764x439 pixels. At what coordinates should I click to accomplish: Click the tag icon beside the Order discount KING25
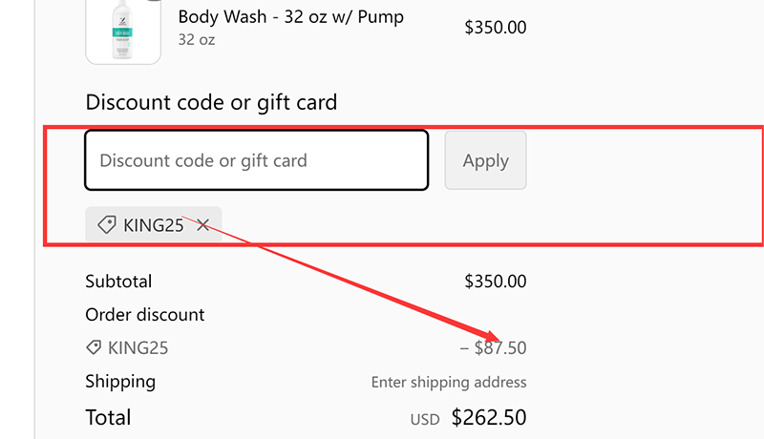(94, 348)
